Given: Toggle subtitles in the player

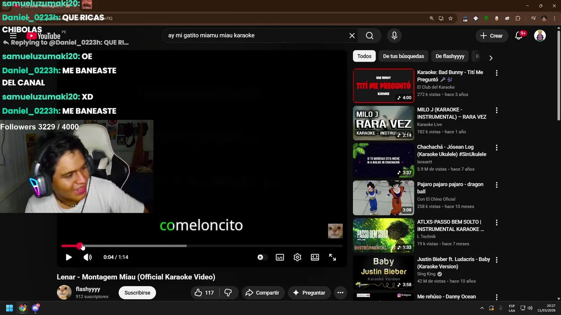Looking at the screenshot, I should coord(280,257).
